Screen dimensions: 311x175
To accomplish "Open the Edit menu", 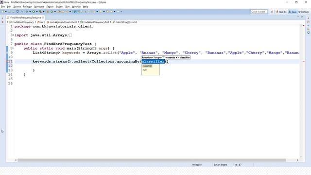I will click(9, 6).
